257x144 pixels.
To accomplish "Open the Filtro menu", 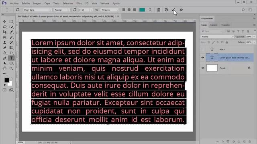I will pyautogui.click(x=79, y=3).
